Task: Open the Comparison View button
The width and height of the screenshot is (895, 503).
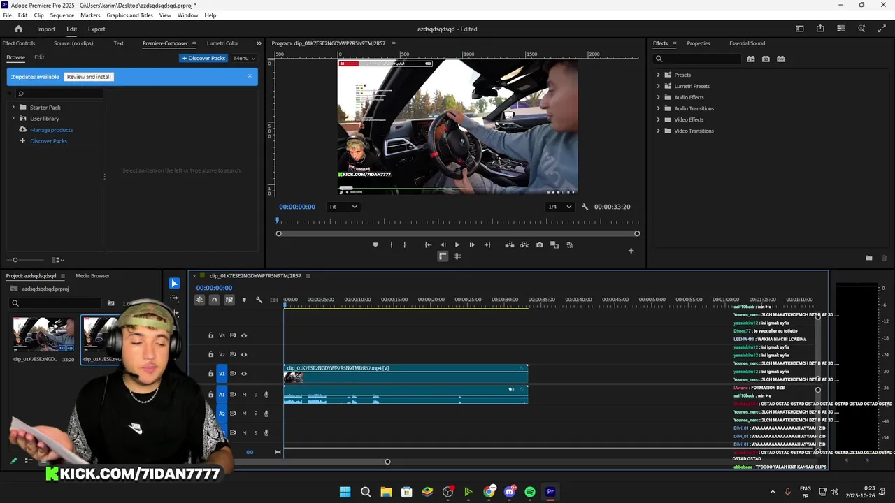Action: 554,245
